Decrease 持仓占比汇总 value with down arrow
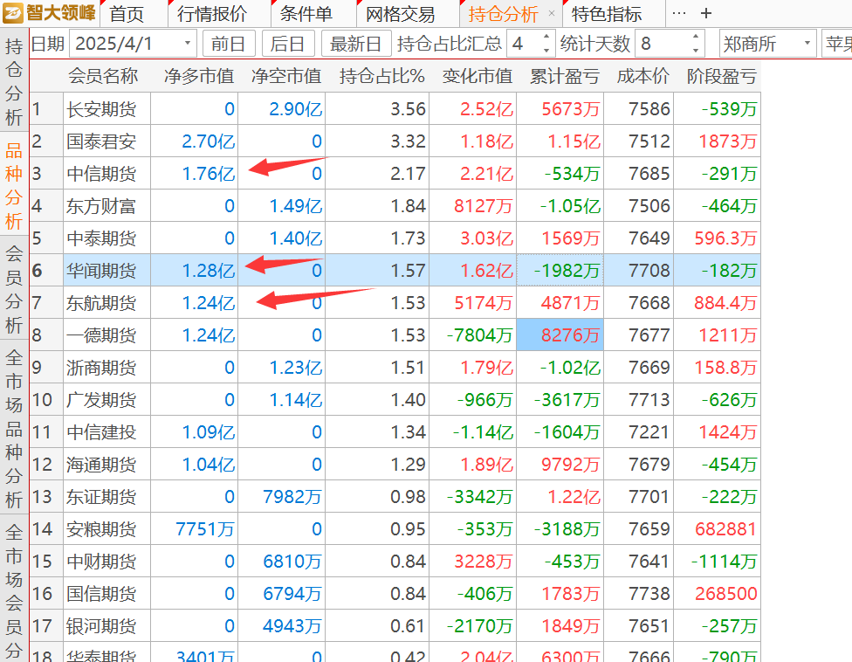 (x=546, y=50)
